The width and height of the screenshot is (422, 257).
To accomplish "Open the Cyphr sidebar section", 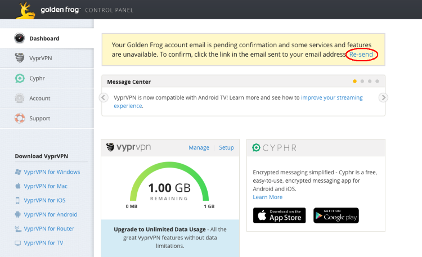I will [47, 78].
